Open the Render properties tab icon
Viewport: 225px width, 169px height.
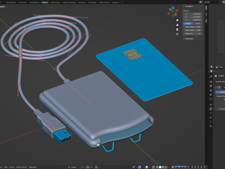tap(211, 82)
